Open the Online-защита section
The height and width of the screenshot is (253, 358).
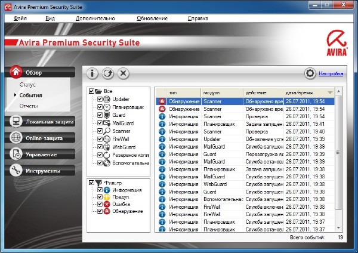pyautogui.click(x=41, y=138)
